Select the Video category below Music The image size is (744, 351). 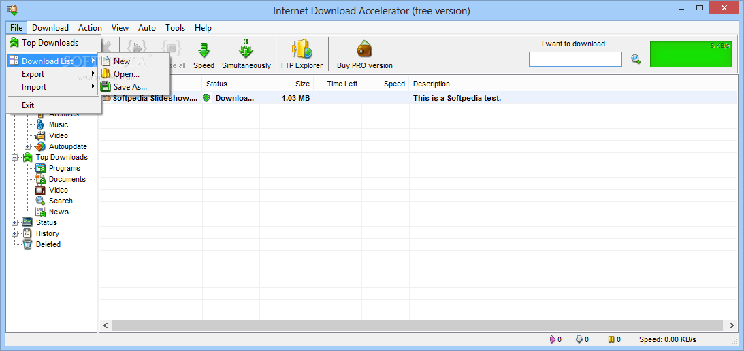(x=59, y=135)
